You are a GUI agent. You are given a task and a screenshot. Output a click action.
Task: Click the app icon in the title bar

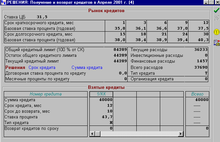click(3, 2)
